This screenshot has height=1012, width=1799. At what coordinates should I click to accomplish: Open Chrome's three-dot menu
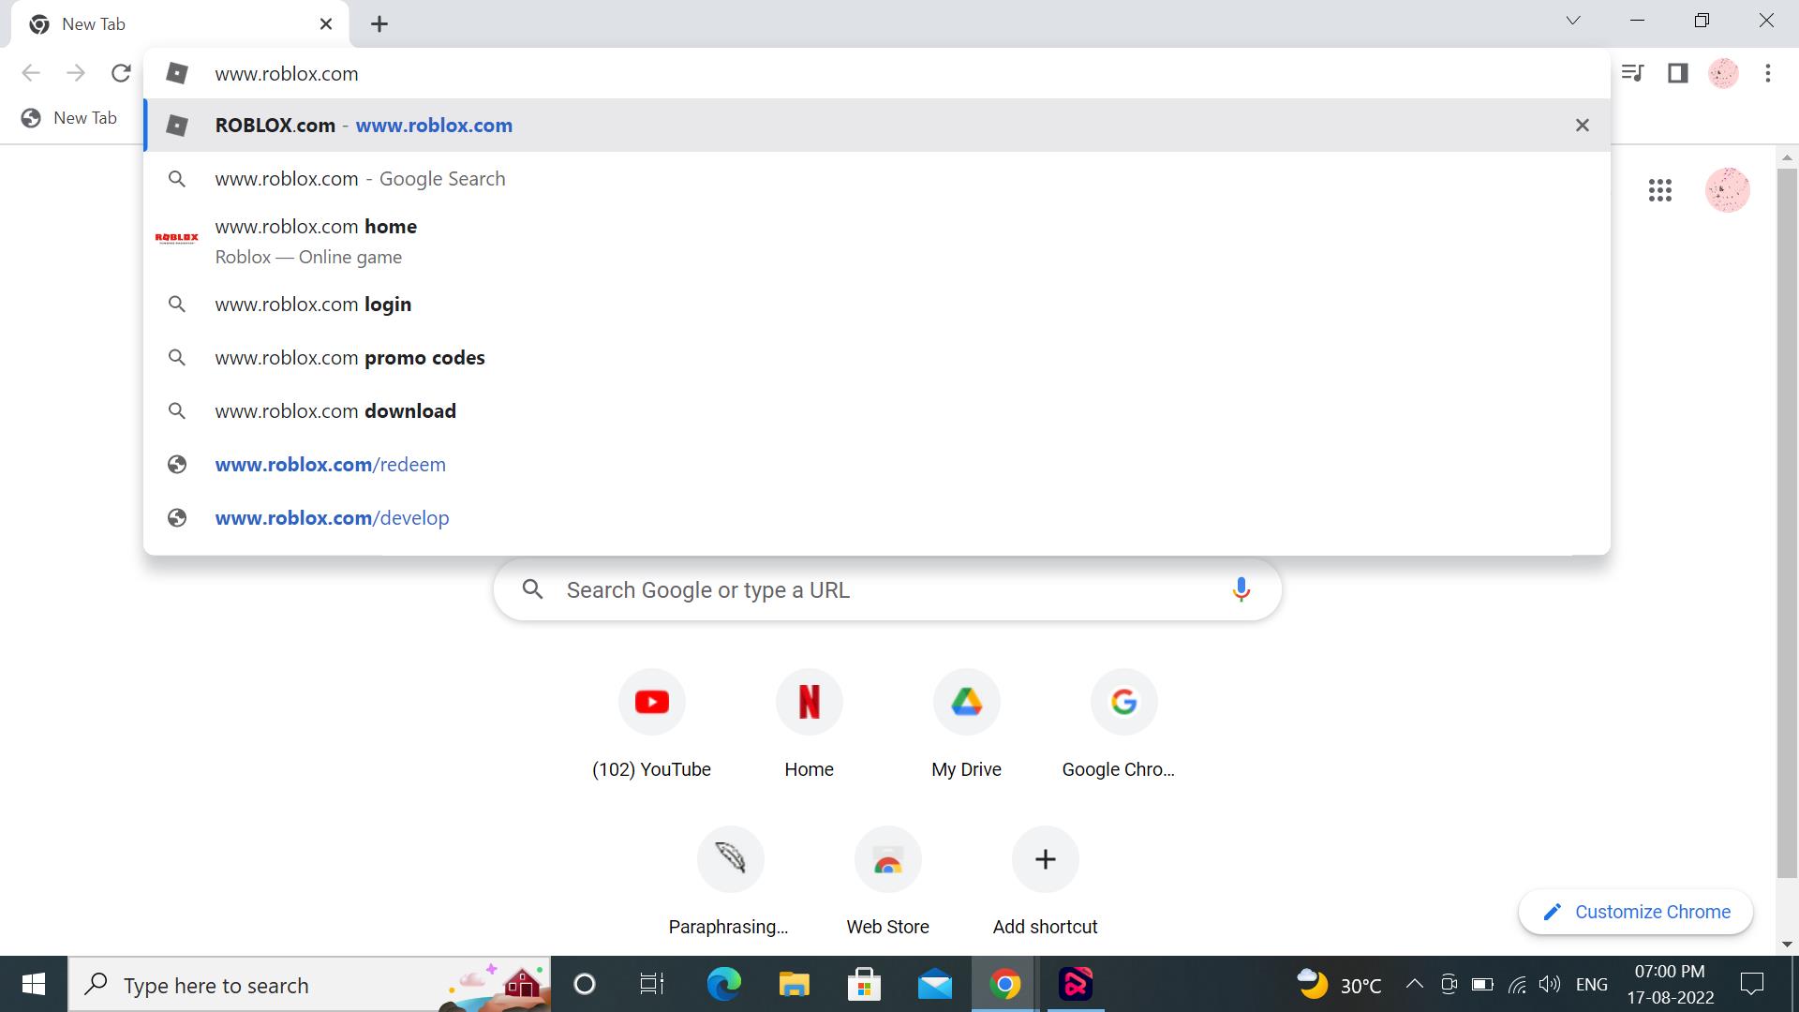point(1768,73)
